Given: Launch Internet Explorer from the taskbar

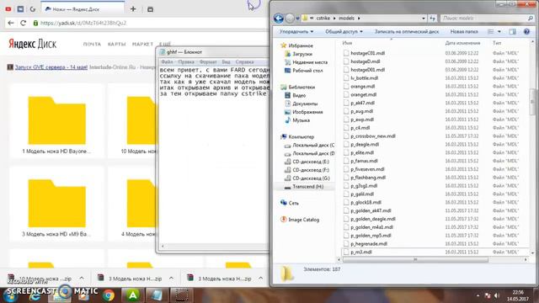Looking at the screenshot, I should 35,295.
